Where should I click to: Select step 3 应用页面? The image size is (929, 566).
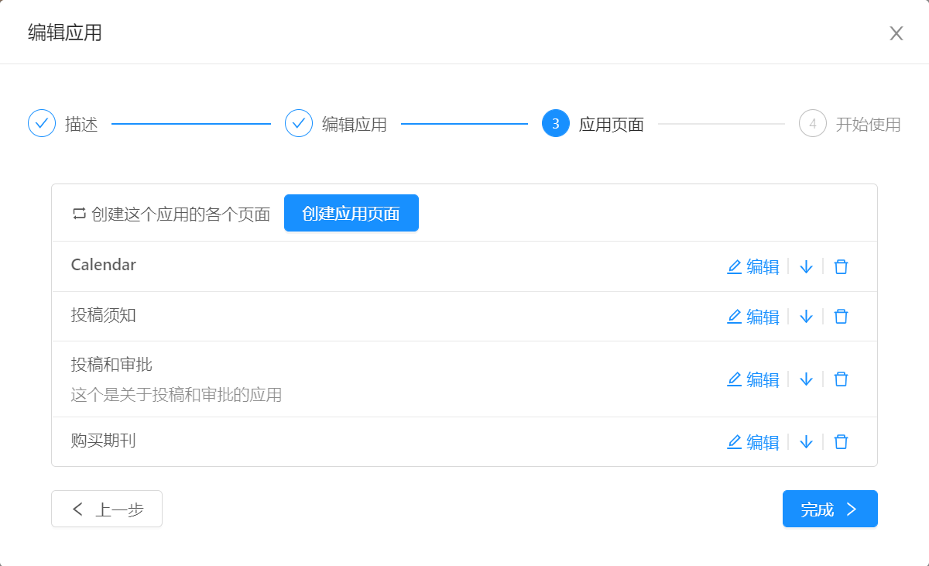(593, 124)
